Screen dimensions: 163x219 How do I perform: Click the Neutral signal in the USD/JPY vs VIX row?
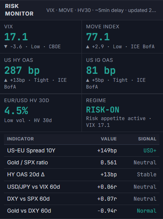pos(145,187)
